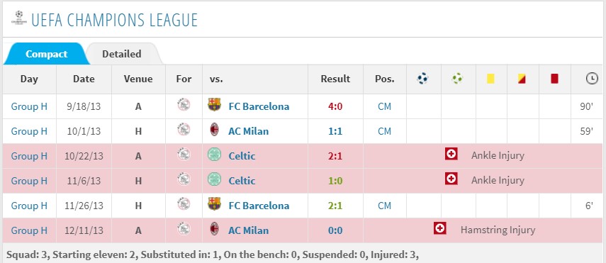The image size is (606, 263).
Task: Click Celtic crest in 10/22/13 row
Action: tap(214, 155)
